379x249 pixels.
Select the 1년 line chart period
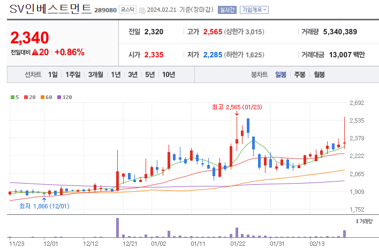coord(116,74)
